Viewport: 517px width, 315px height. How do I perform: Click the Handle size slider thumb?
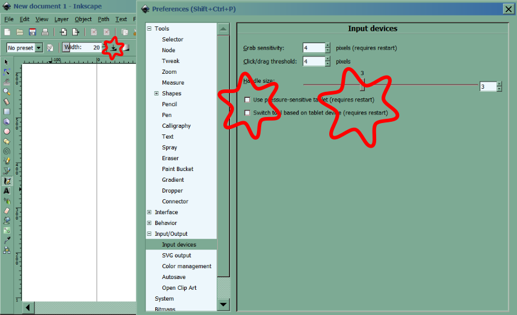(x=362, y=85)
